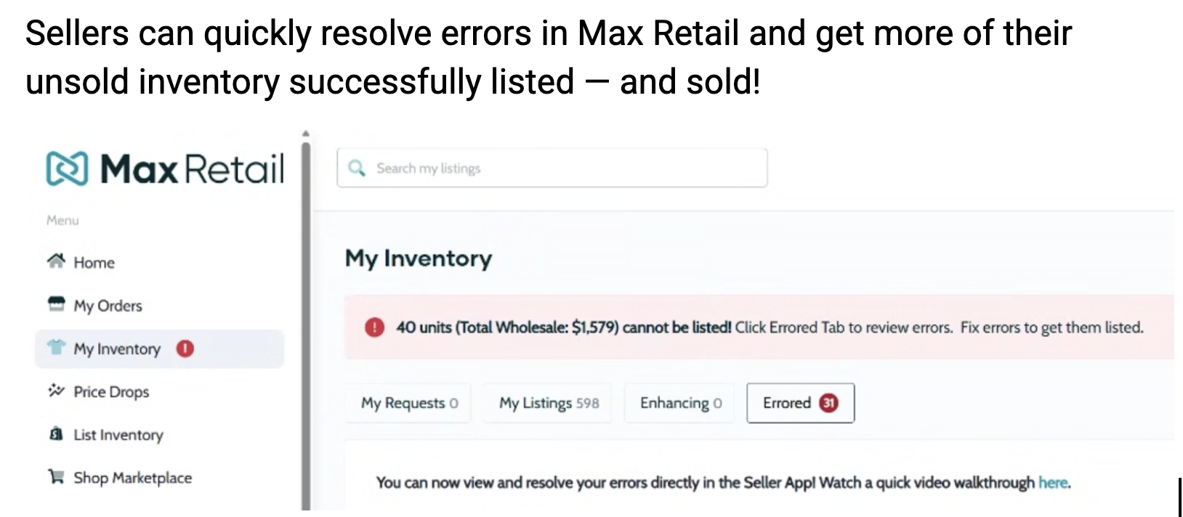Click the Price Drops sparkle icon
The image size is (1183, 517).
coord(56,391)
